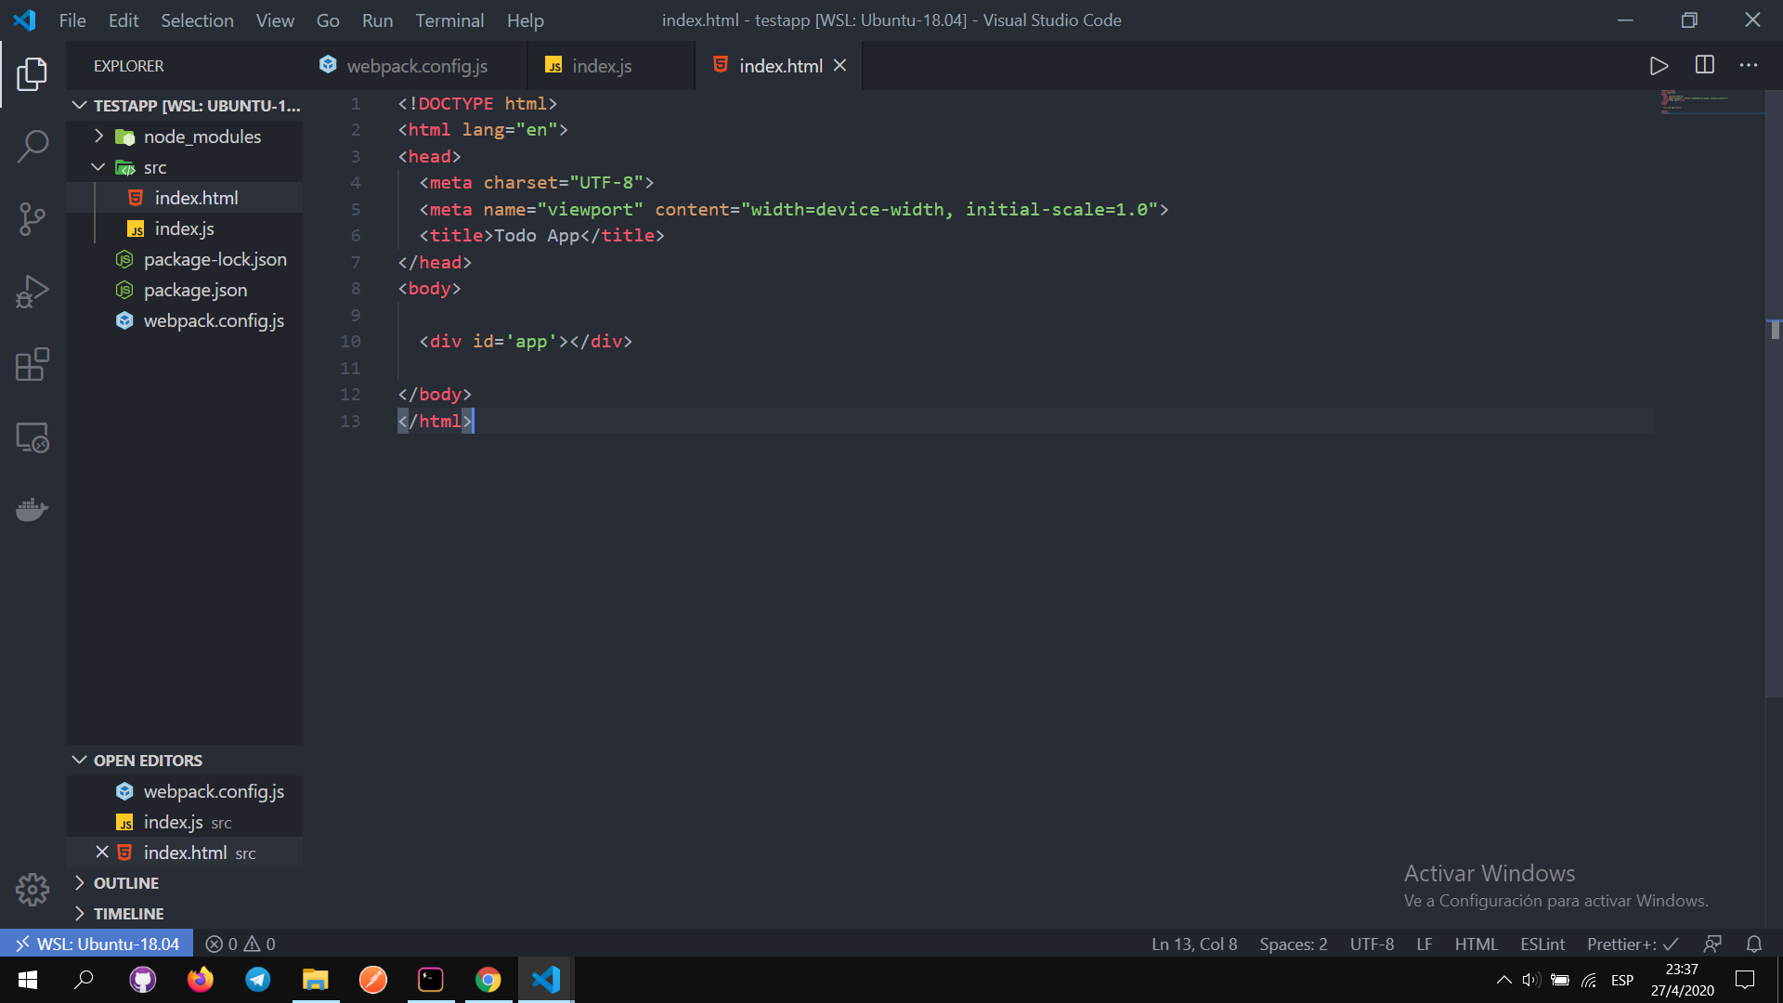Expand the node_modules folder
The width and height of the screenshot is (1783, 1003).
click(98, 137)
